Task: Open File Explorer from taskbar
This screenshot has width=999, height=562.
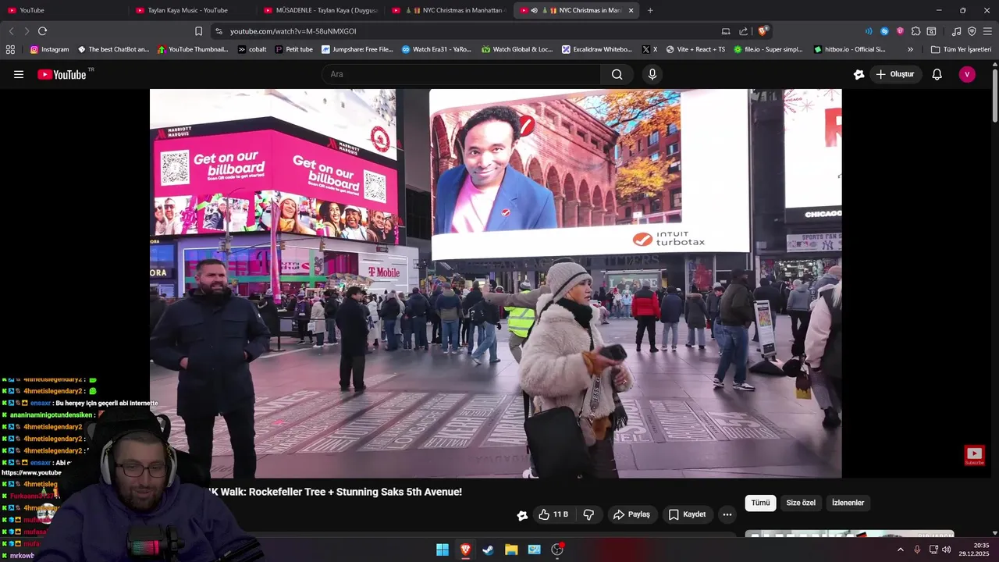Action: coord(511,550)
